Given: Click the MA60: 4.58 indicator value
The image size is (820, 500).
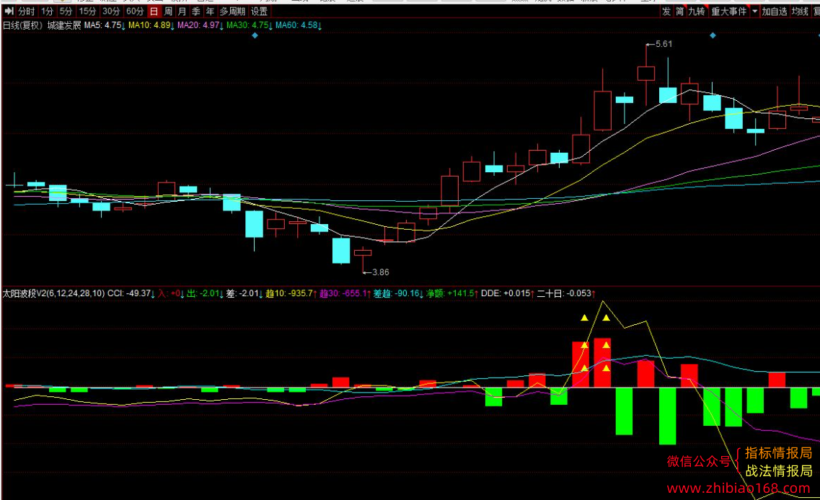Looking at the screenshot, I should click(299, 25).
